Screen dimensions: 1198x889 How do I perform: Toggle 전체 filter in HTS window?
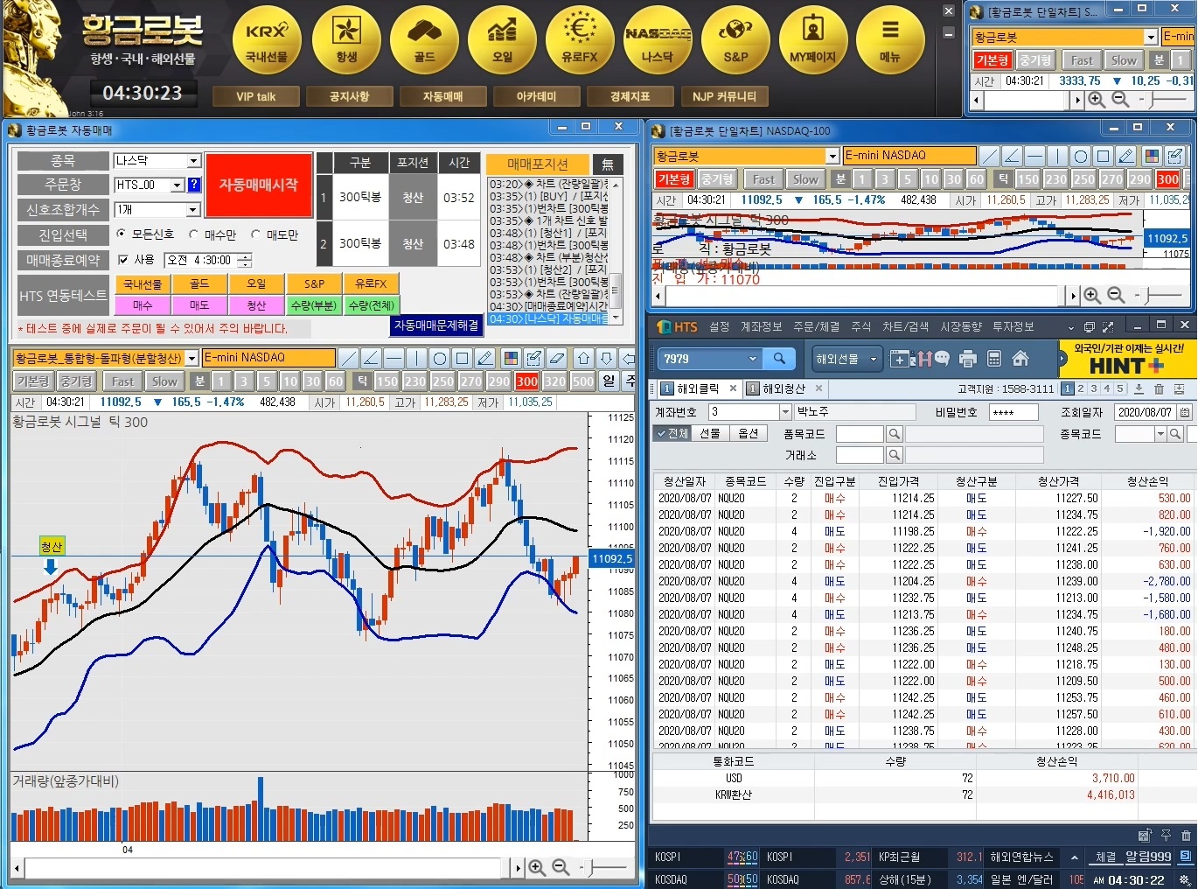672,433
